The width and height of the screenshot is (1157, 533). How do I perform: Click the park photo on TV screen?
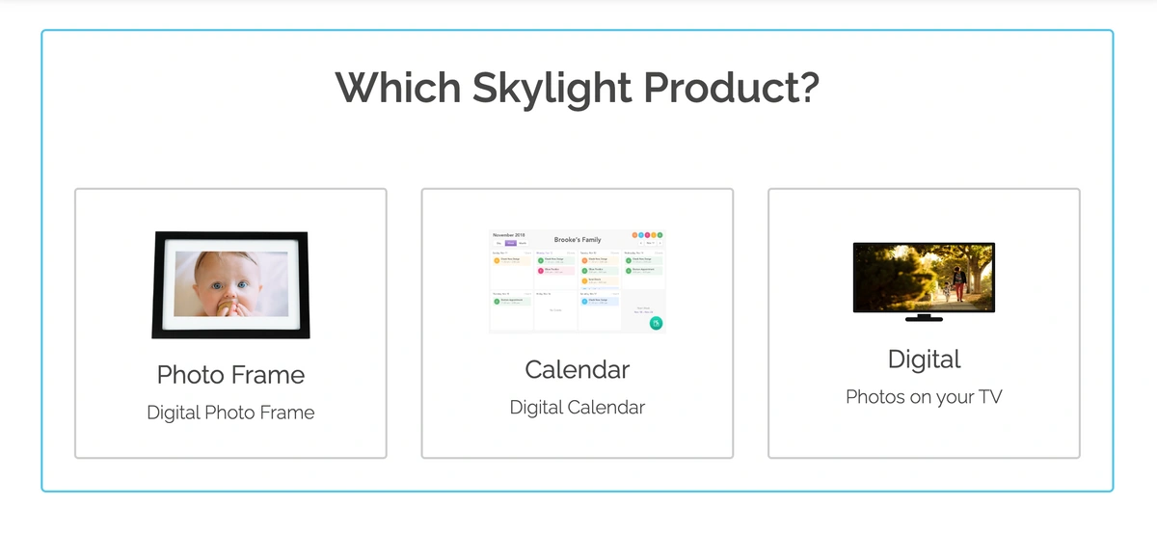pyautogui.click(x=924, y=278)
